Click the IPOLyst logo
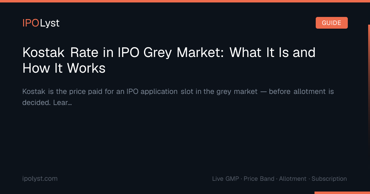370x194 pixels. 41,23
